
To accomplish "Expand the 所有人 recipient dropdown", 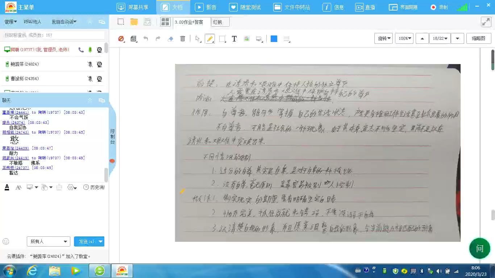I will tap(48, 241).
